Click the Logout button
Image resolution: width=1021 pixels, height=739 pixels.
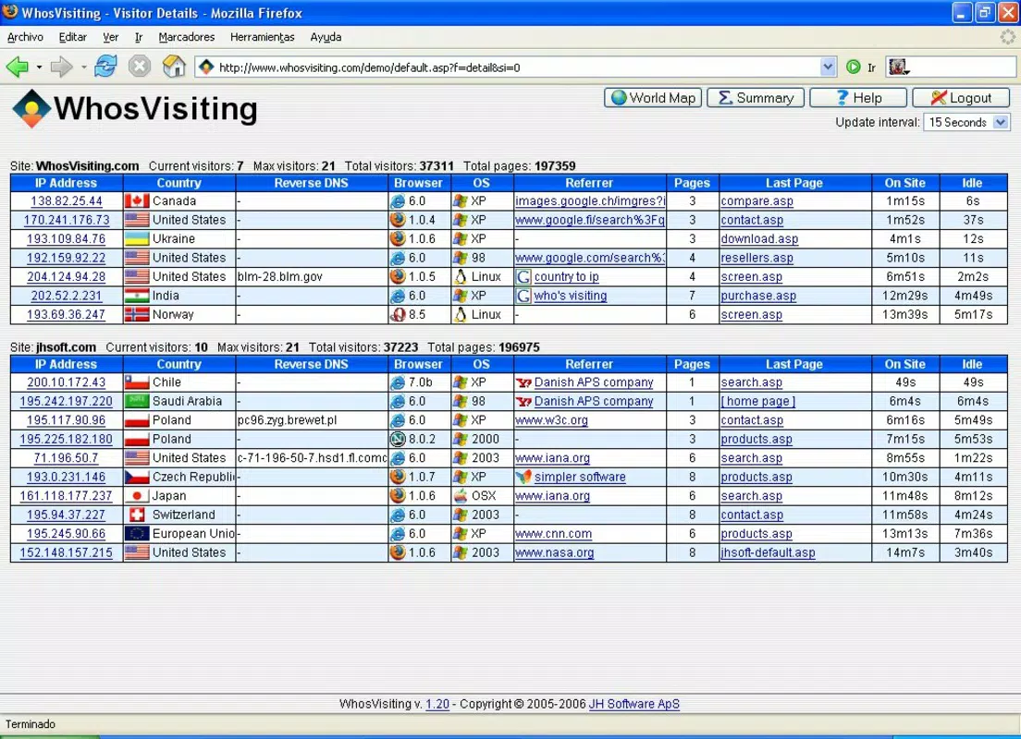[x=961, y=98]
